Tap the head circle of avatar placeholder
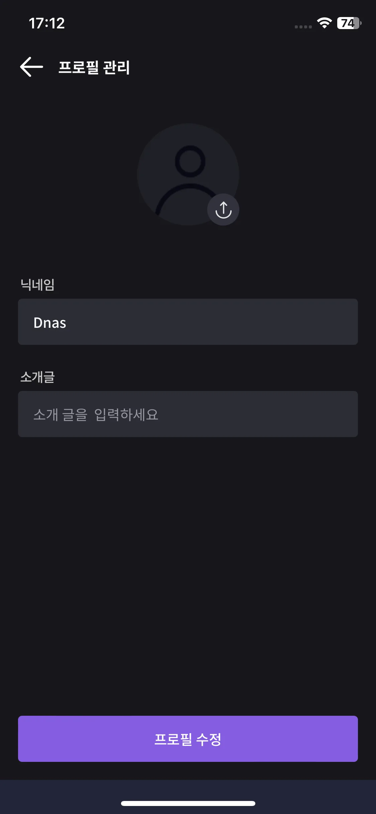The height and width of the screenshot is (814, 376). pos(190,161)
